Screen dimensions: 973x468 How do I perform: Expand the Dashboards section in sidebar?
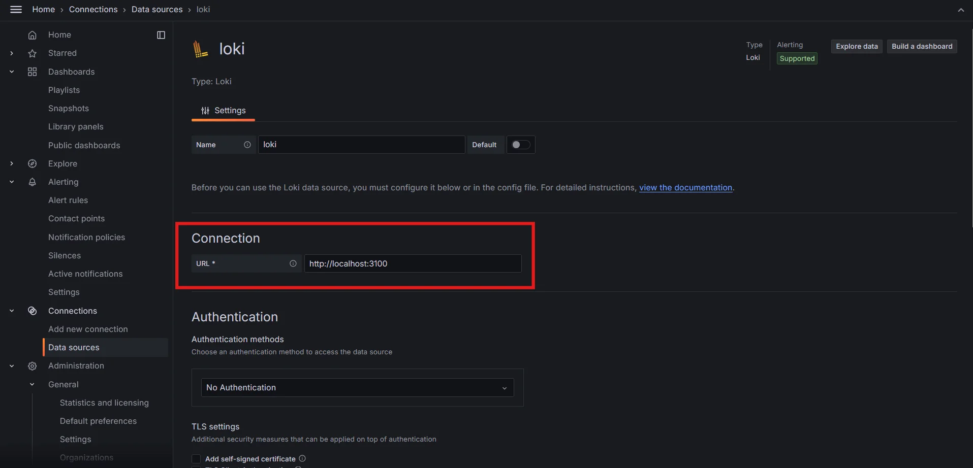click(11, 72)
